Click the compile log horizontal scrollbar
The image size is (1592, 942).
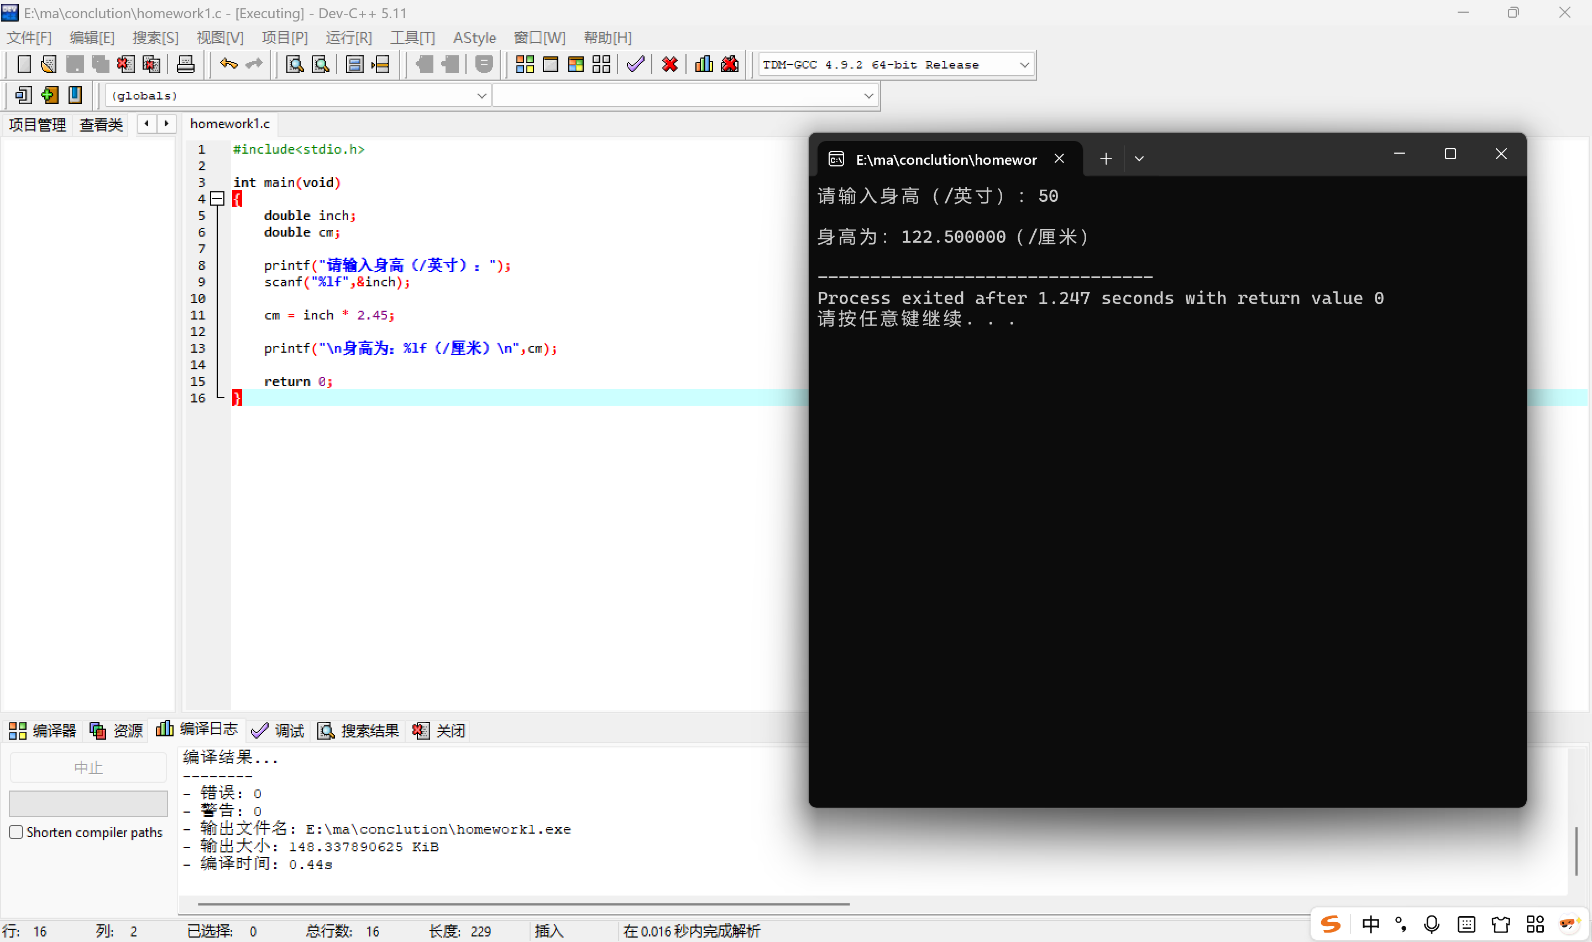[523, 903]
